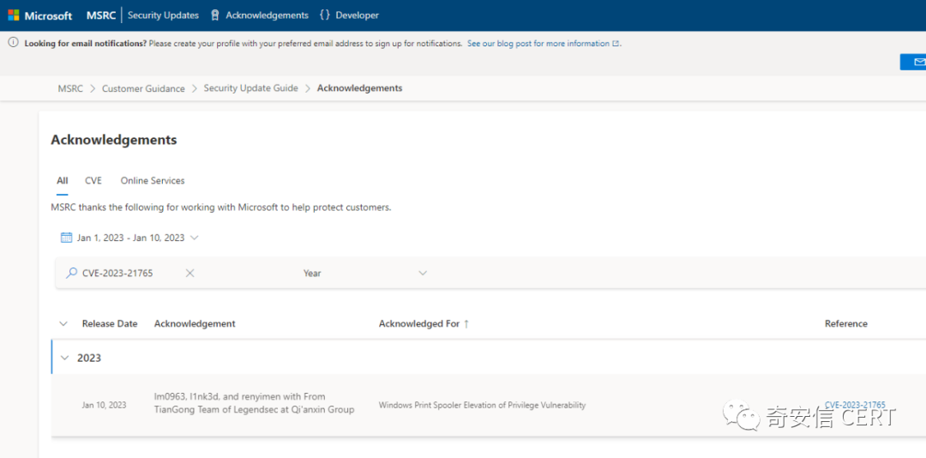Click the calendar icon by date range
Image resolution: width=926 pixels, height=458 pixels.
pyautogui.click(x=66, y=238)
